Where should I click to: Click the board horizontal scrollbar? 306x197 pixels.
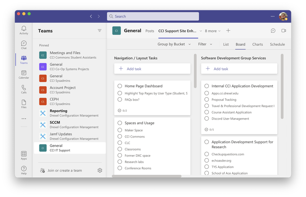[146, 176]
